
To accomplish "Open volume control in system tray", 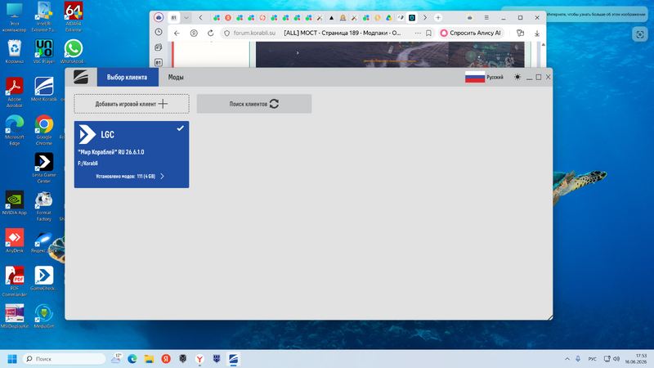I will 616,359.
